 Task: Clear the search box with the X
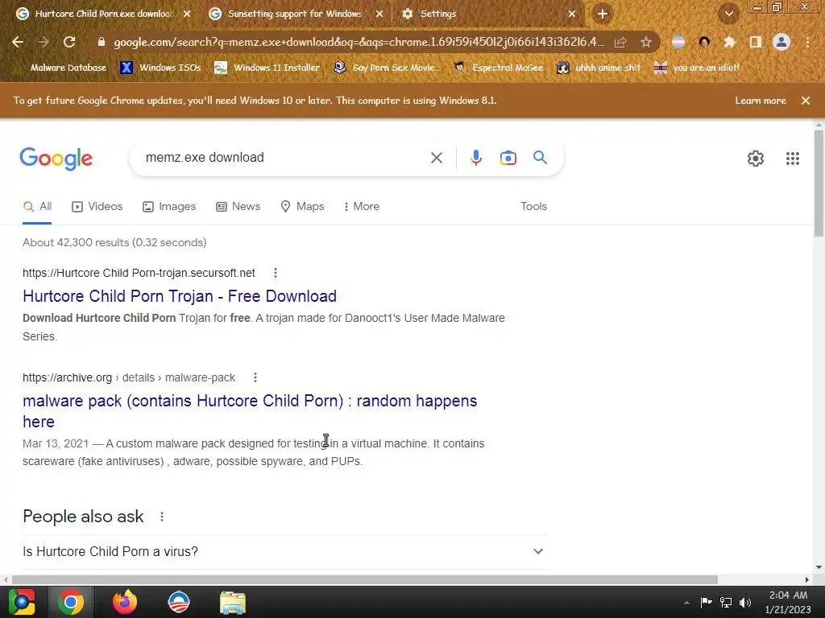point(436,158)
